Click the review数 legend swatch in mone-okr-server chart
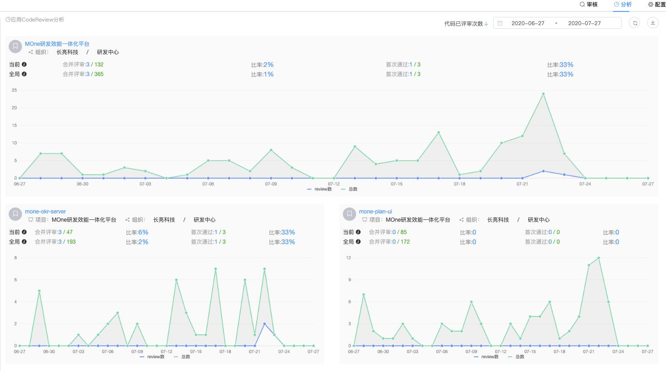Image resolution: width=666 pixels, height=371 pixels. tap(142, 357)
